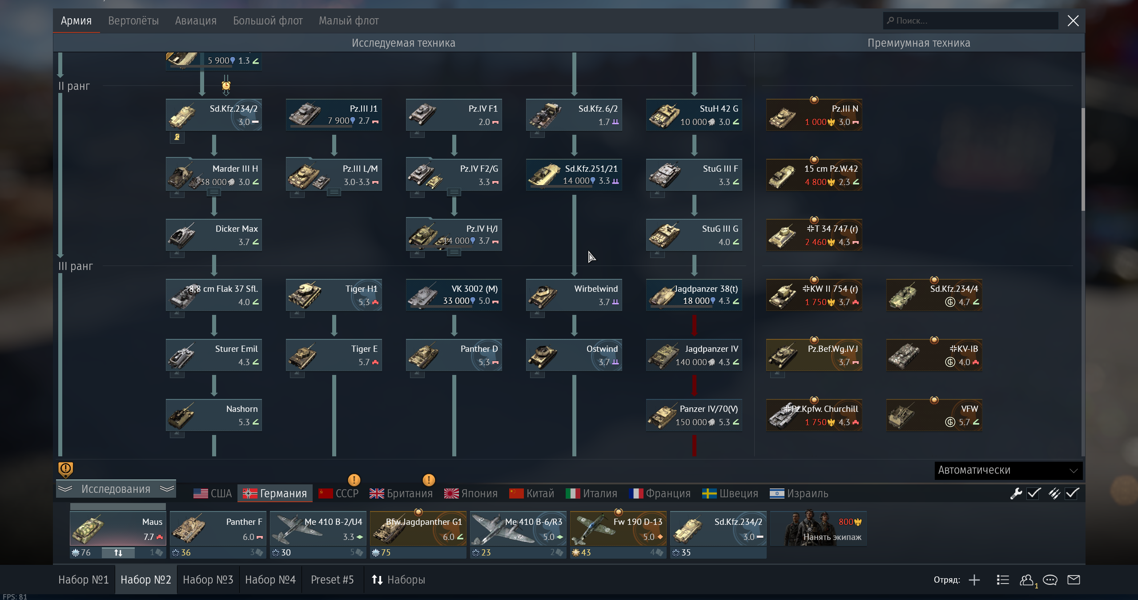Select the Япония nation
Screen dimensions: 1138x600
pos(470,493)
